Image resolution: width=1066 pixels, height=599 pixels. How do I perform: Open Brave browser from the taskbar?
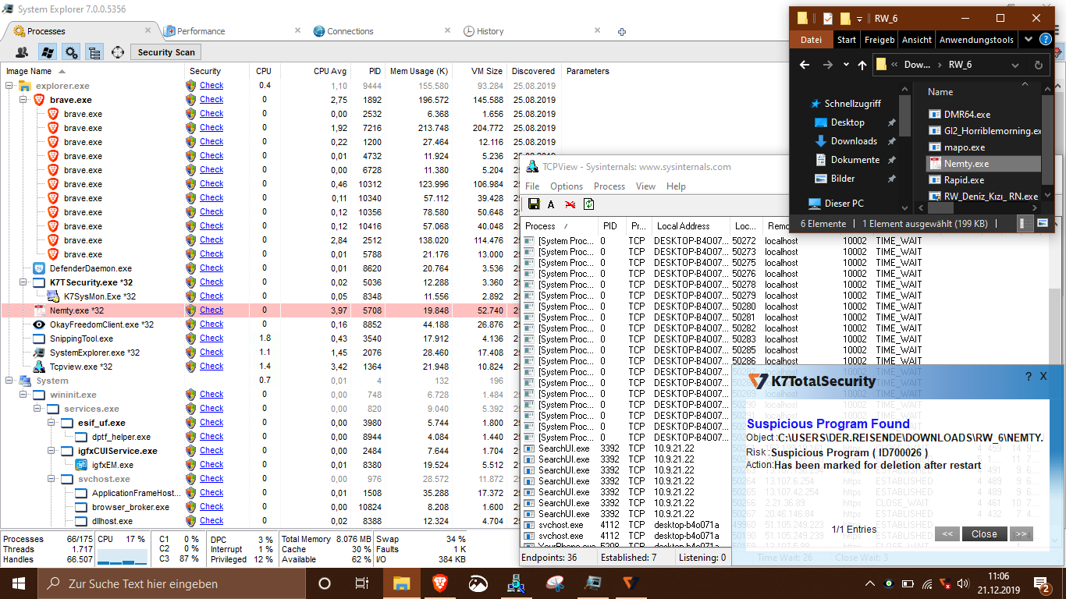pos(441,583)
